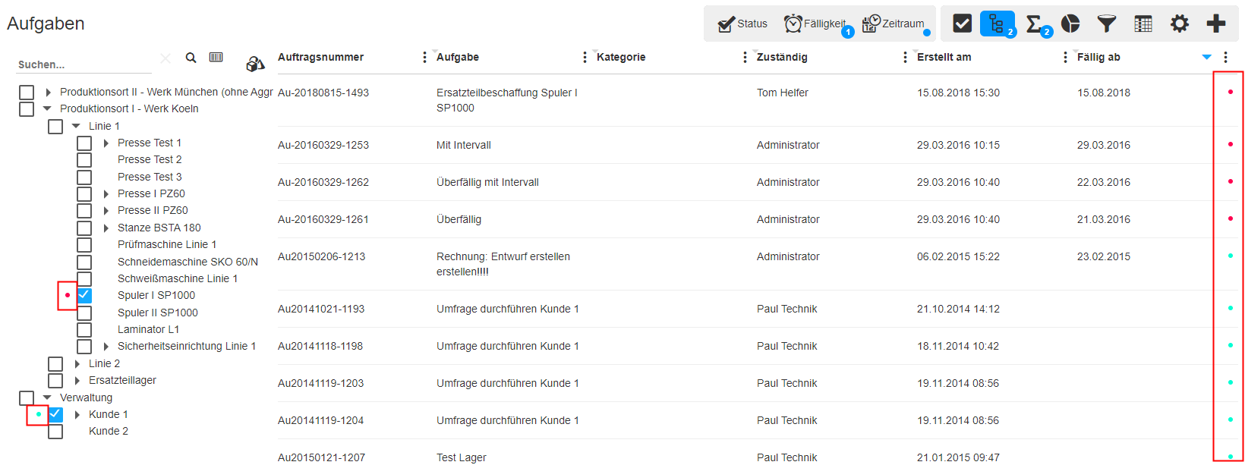Clear the search with the X icon
The width and height of the screenshot is (1245, 465).
coord(165,58)
